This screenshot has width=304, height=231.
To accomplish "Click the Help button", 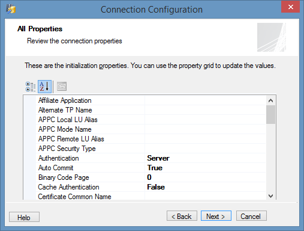I will [24, 217].
